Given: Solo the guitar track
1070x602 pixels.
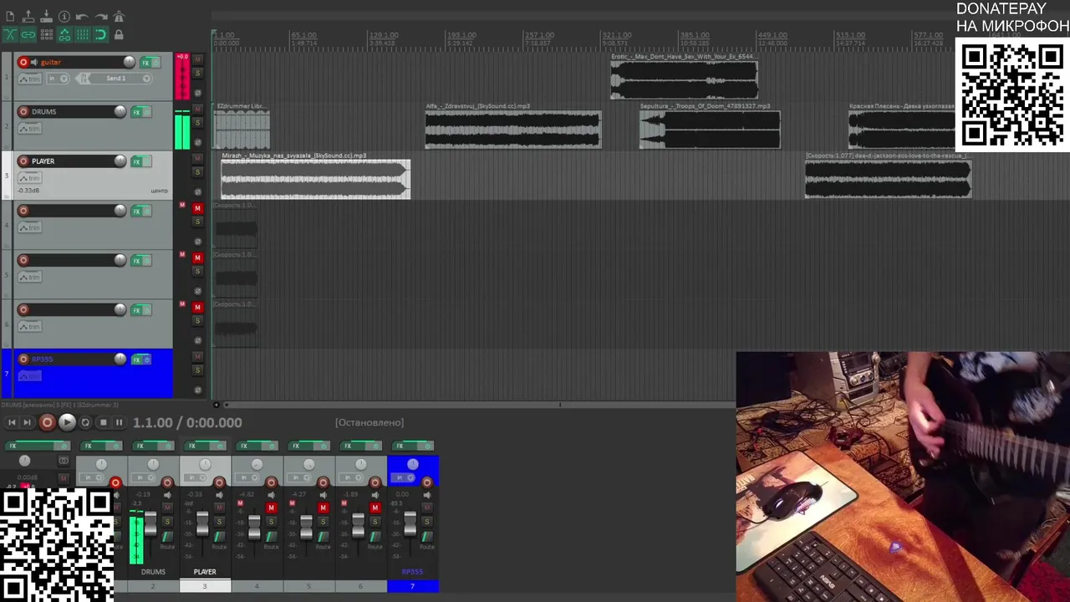Looking at the screenshot, I should coord(198,74).
